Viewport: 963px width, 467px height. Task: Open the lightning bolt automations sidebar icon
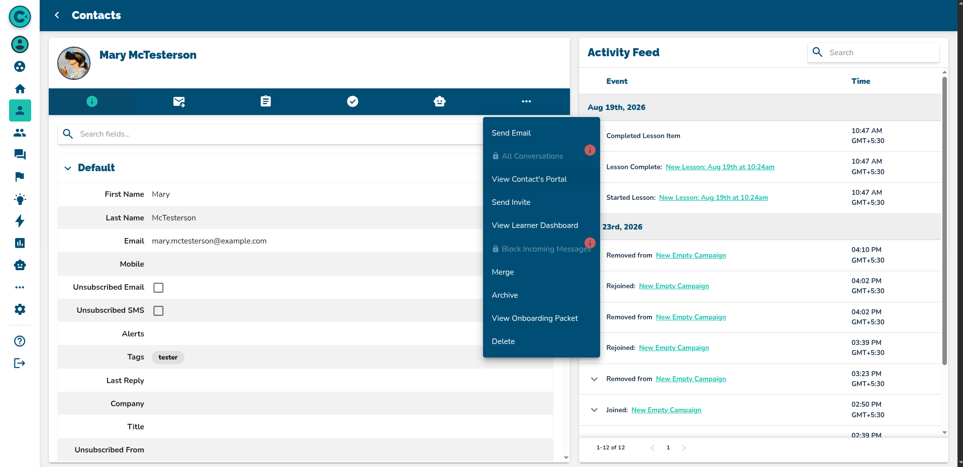[20, 221]
